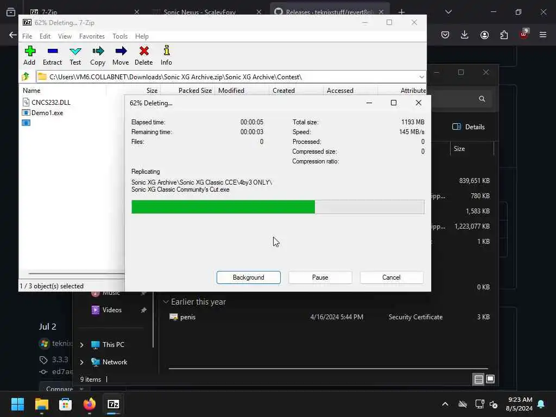Open the Firefox list all tabs dropdown
This screenshot has height=417, width=556.
[x=448, y=12]
